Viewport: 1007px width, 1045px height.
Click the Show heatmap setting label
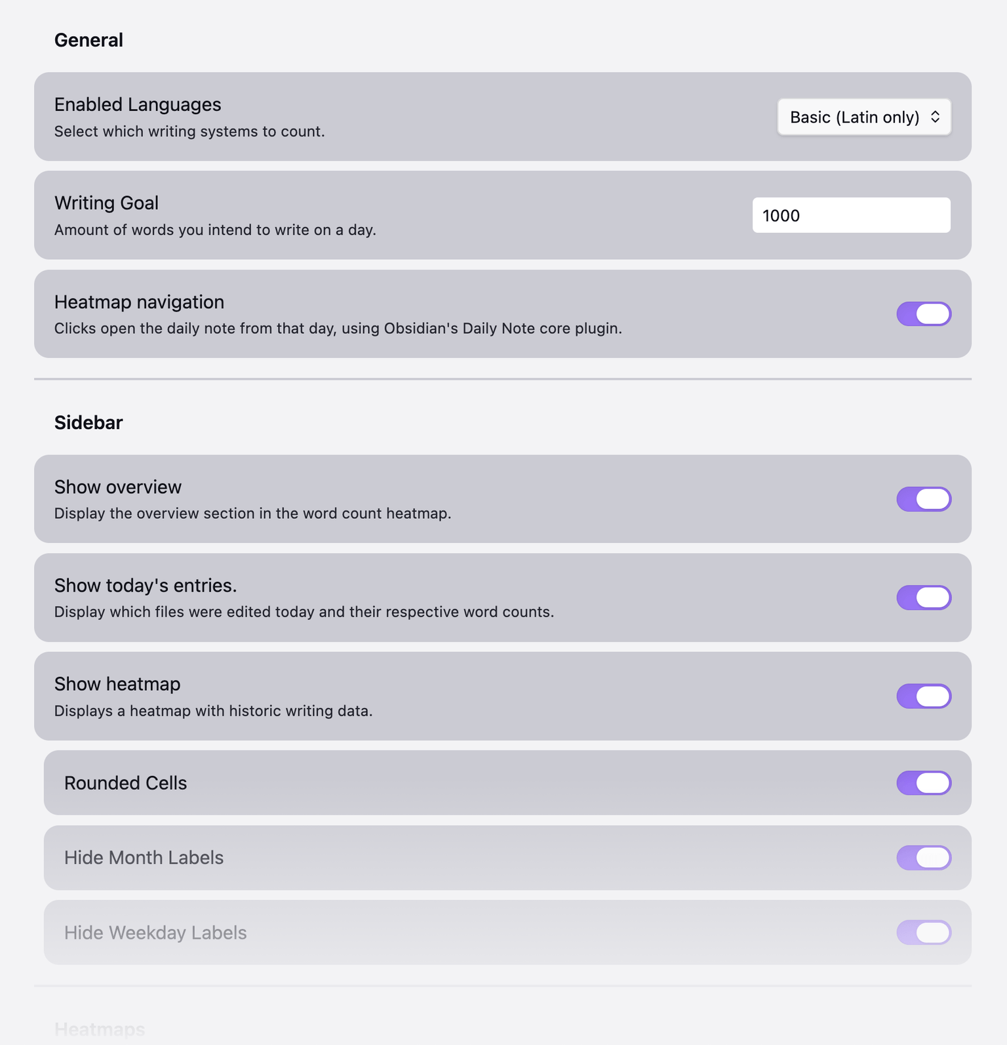(x=117, y=684)
